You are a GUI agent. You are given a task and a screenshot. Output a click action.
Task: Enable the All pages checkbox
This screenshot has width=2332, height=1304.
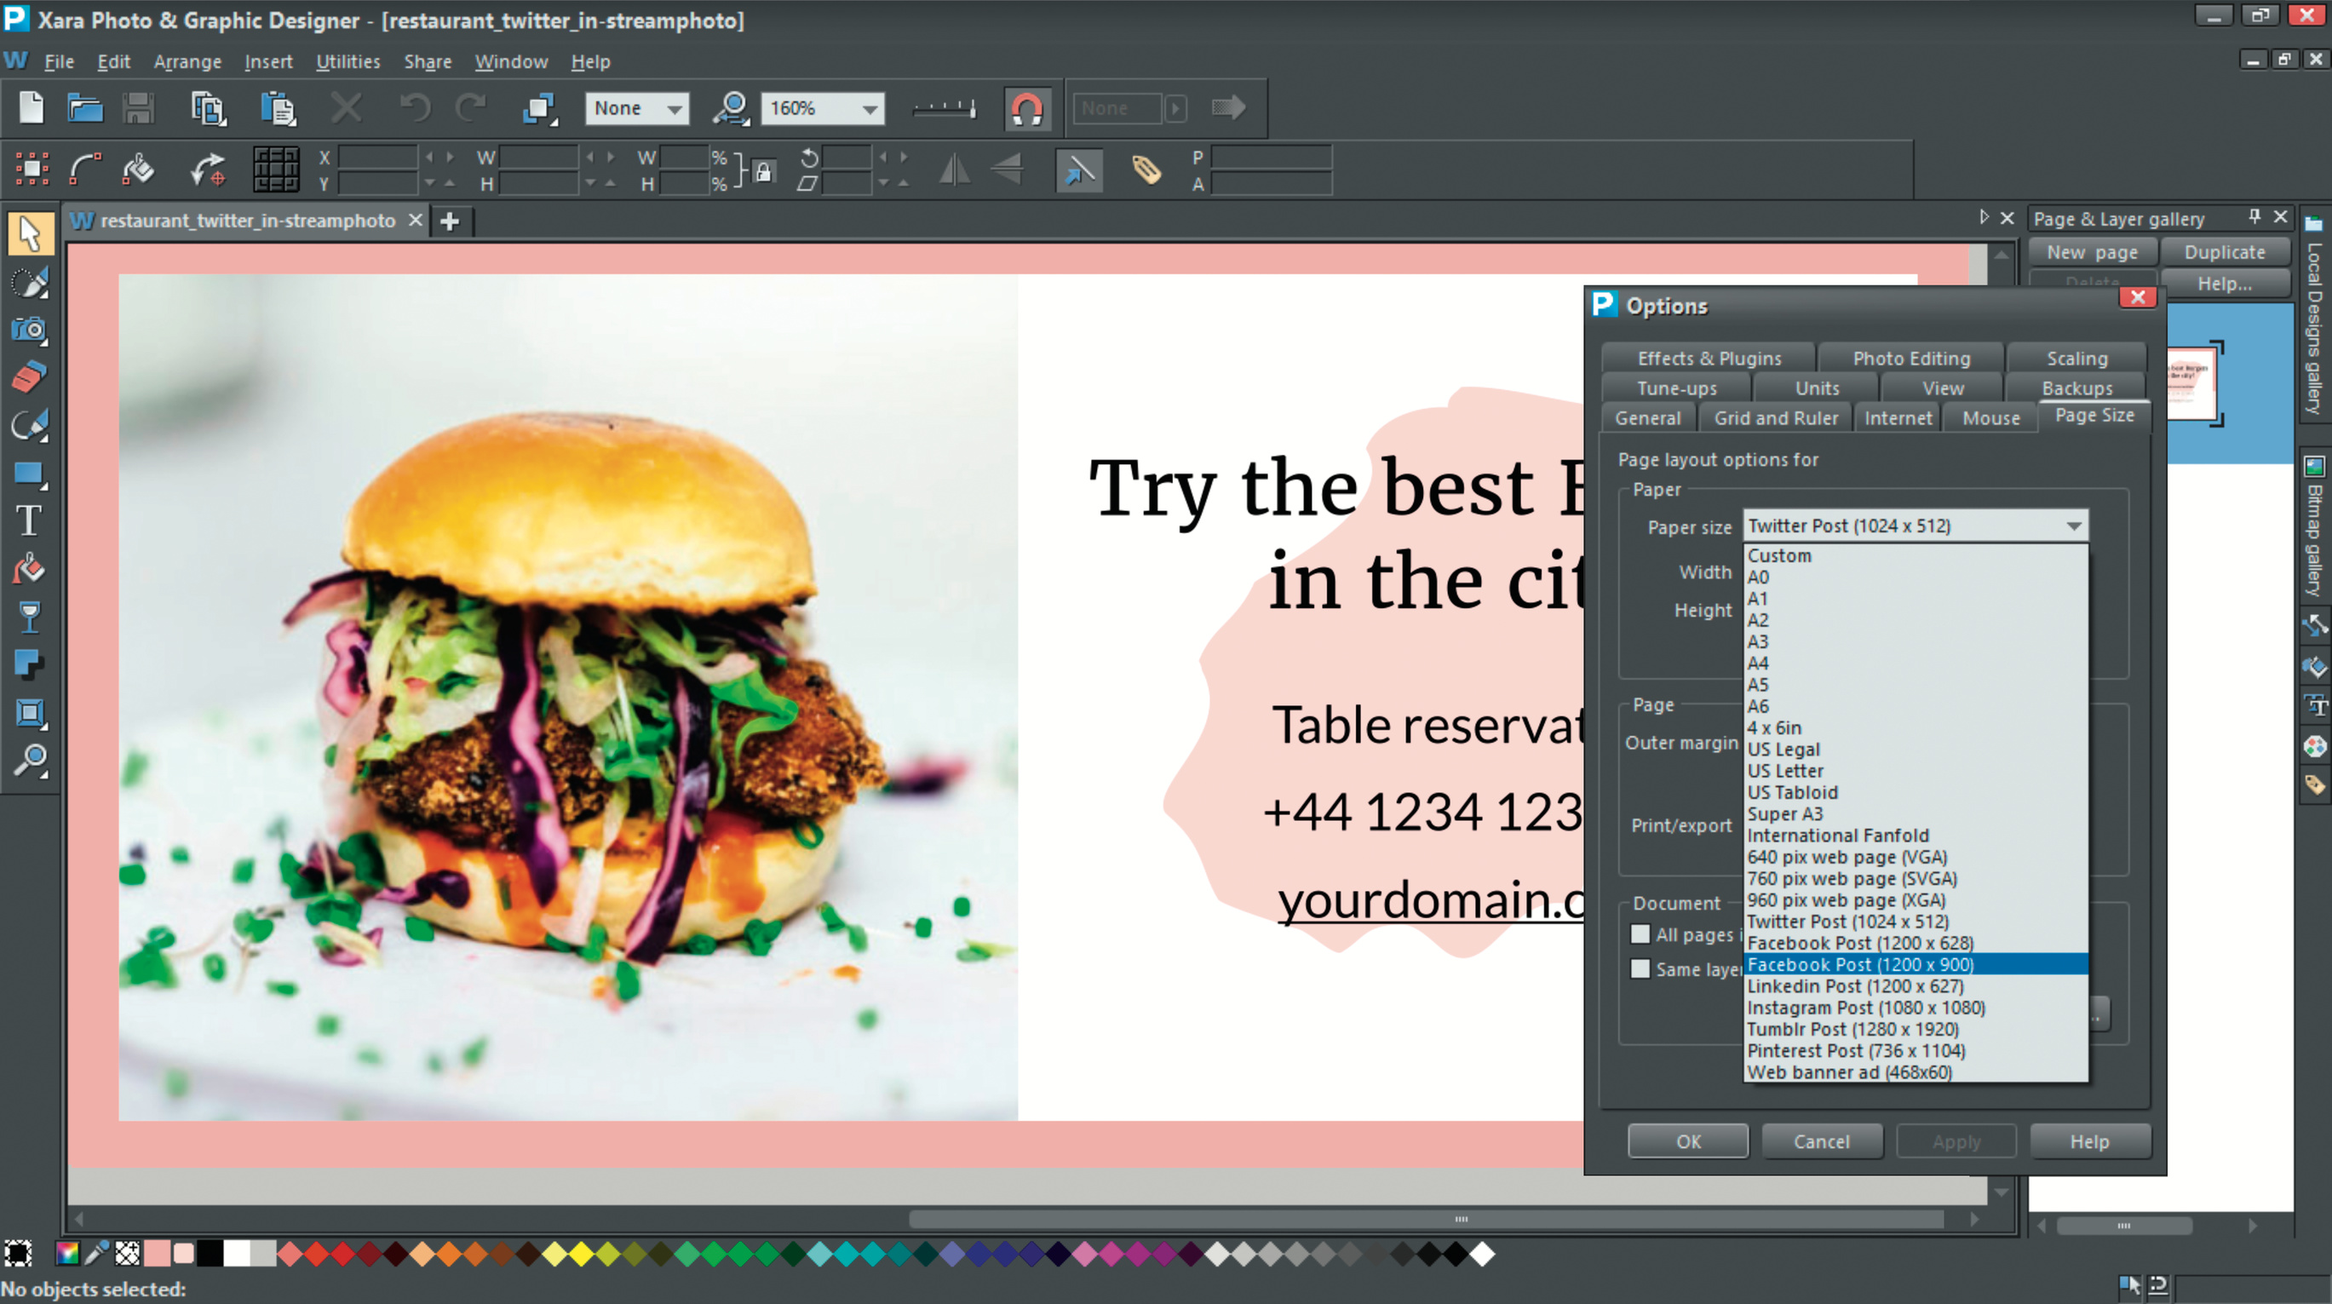click(1640, 933)
